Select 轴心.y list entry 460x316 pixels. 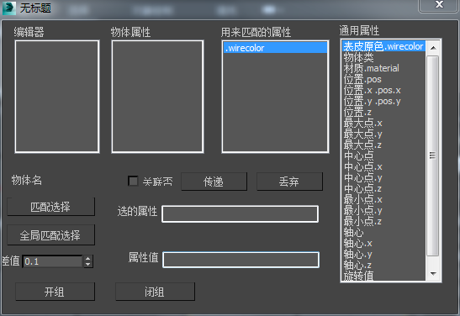click(383, 254)
